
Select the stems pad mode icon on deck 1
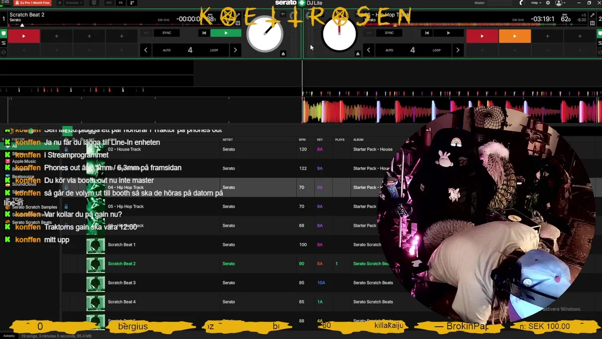(x=3, y=43)
